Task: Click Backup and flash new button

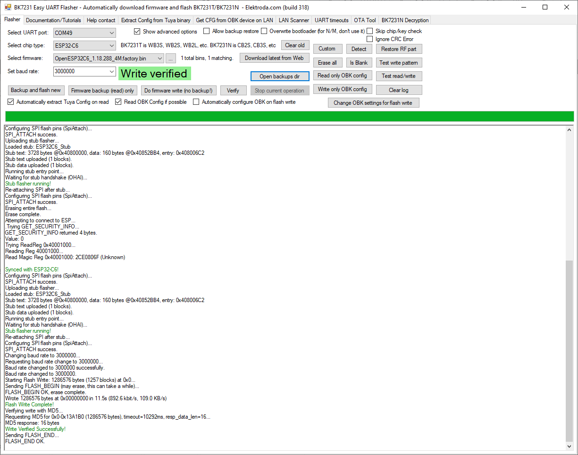Action: (x=36, y=91)
